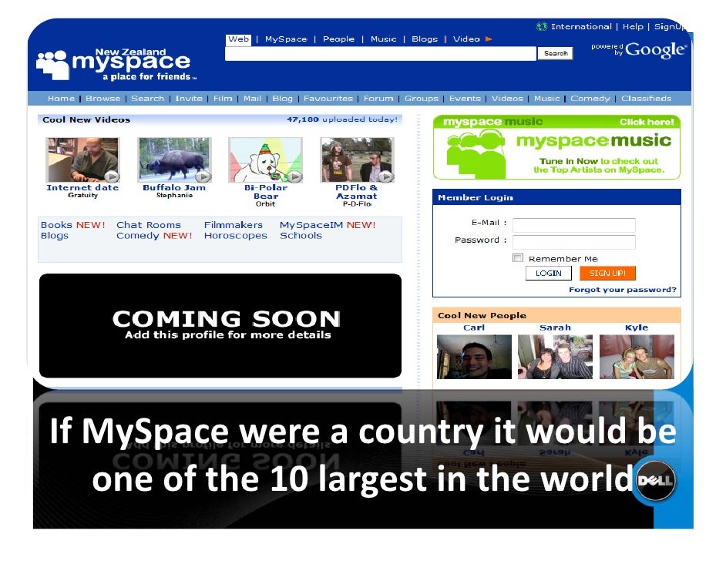Viewport: 726px width, 561px height.
Task: Tick the Remember Me checkbox
Action: (x=518, y=258)
